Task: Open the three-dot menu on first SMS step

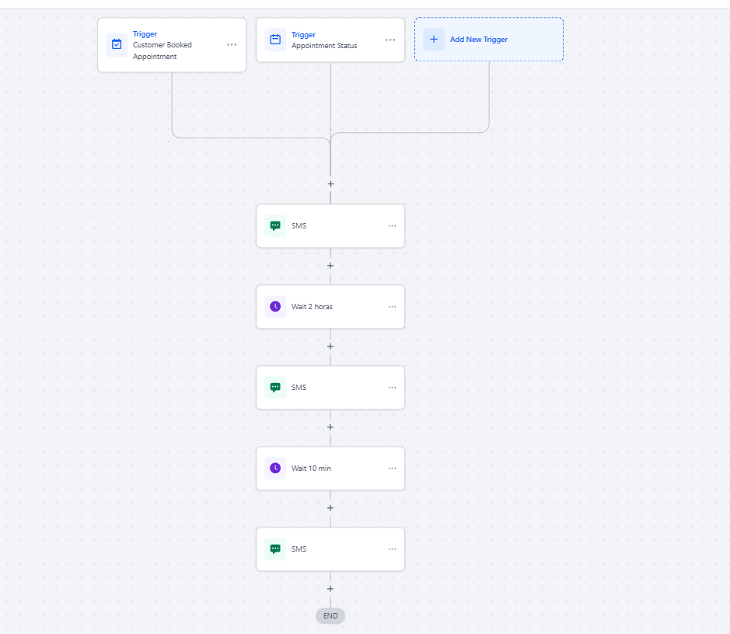Action: [x=392, y=226]
